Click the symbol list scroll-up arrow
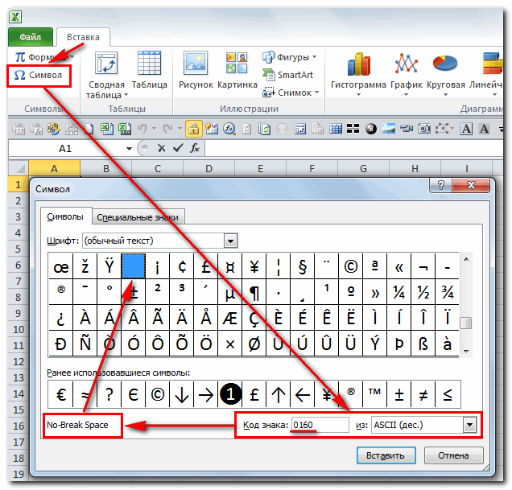Screen dimensions: 512x490 click(x=466, y=259)
